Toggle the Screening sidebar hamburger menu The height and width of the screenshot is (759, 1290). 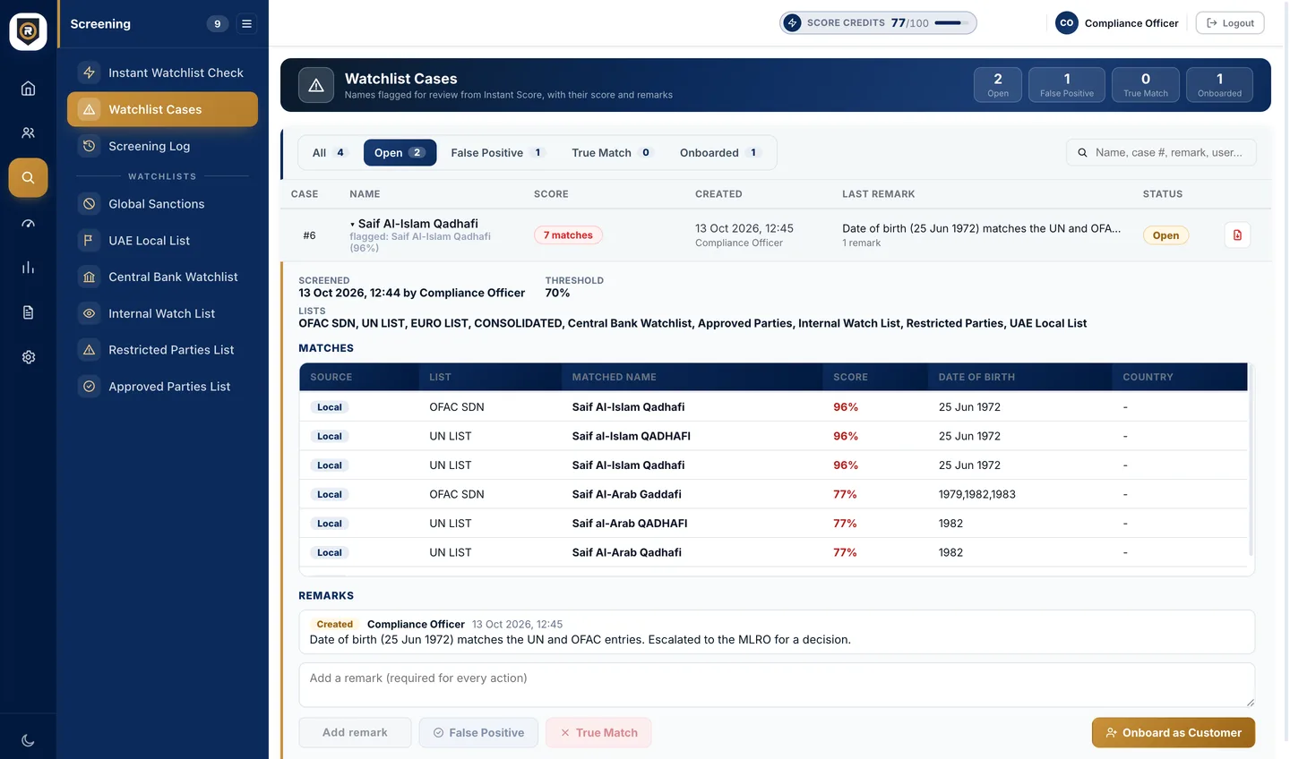246,24
